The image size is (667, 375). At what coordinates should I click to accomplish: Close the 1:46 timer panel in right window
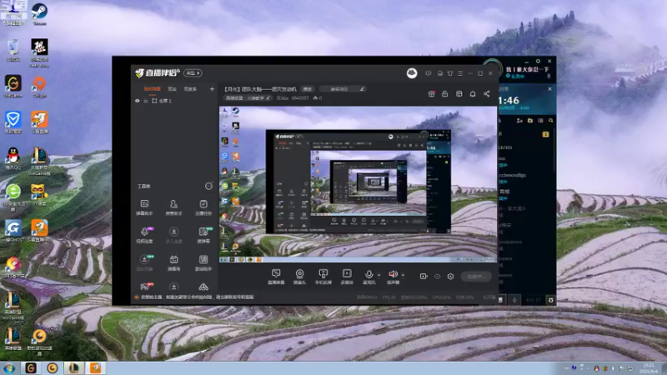pyautogui.click(x=549, y=89)
